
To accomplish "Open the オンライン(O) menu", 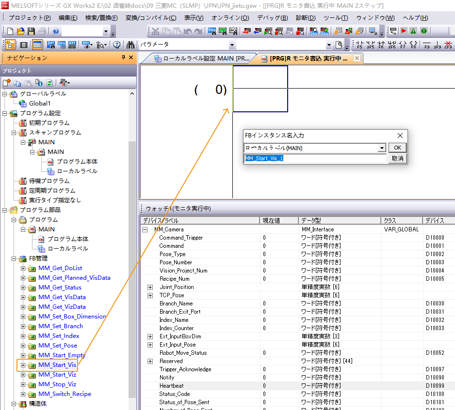I will coord(229,18).
